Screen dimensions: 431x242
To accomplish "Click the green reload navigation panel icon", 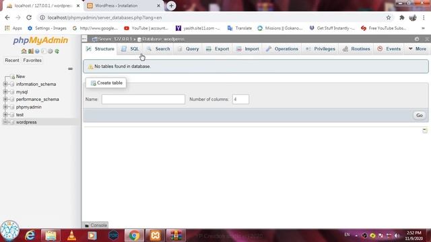I will coord(57,51).
